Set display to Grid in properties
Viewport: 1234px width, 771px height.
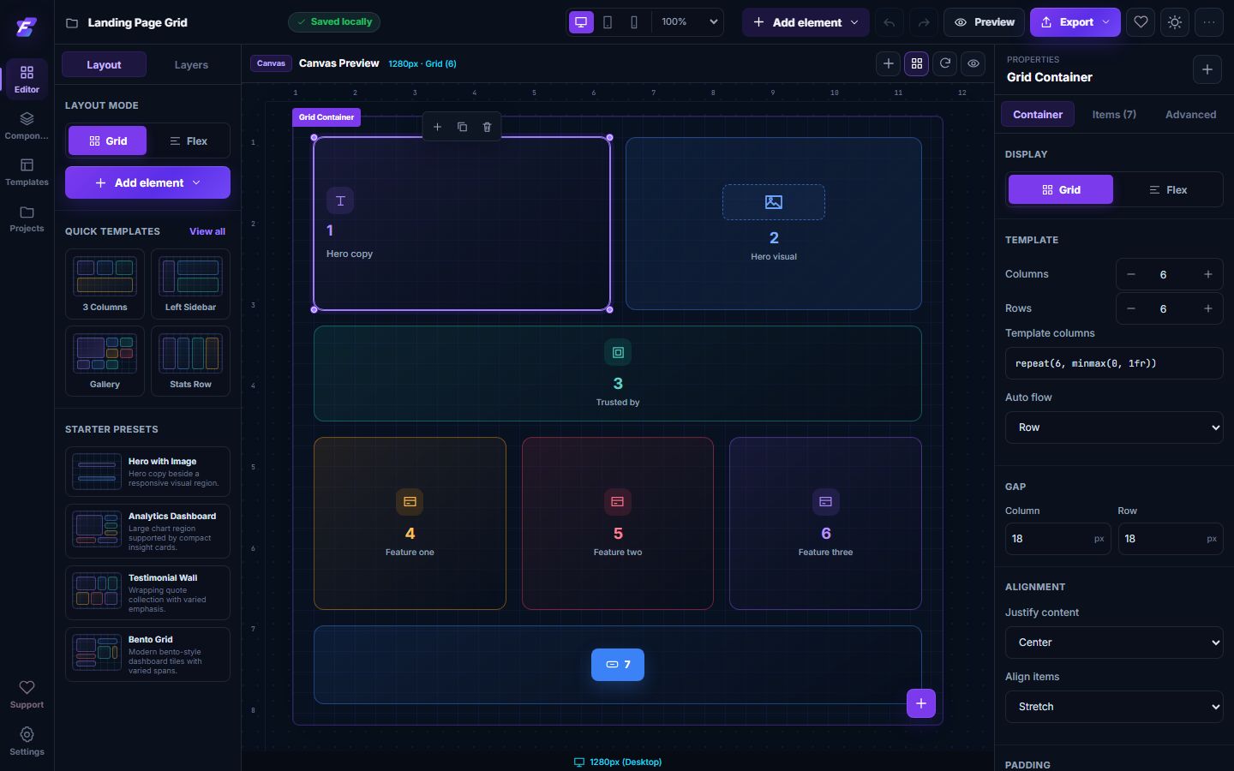1061,189
